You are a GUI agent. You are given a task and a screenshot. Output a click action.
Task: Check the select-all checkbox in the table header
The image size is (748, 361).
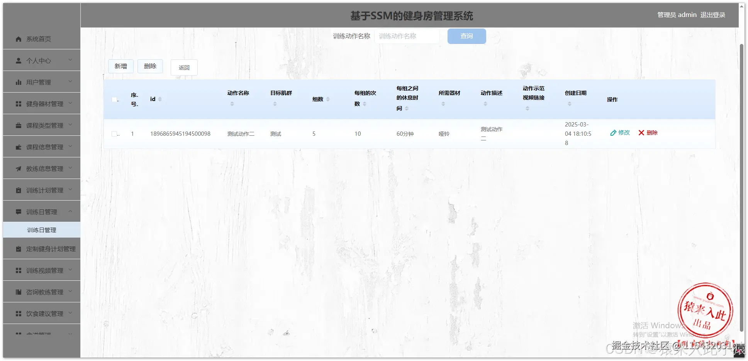pyautogui.click(x=114, y=99)
